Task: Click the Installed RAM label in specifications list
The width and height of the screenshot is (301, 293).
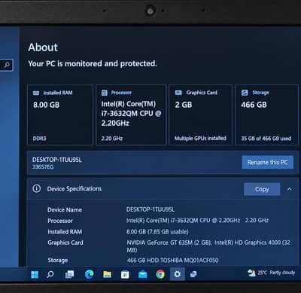Action: tap(65, 232)
